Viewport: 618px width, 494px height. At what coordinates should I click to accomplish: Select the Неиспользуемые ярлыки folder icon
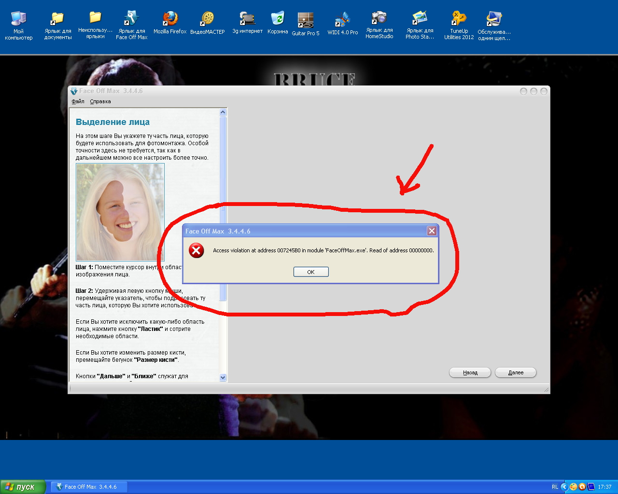[96, 25]
